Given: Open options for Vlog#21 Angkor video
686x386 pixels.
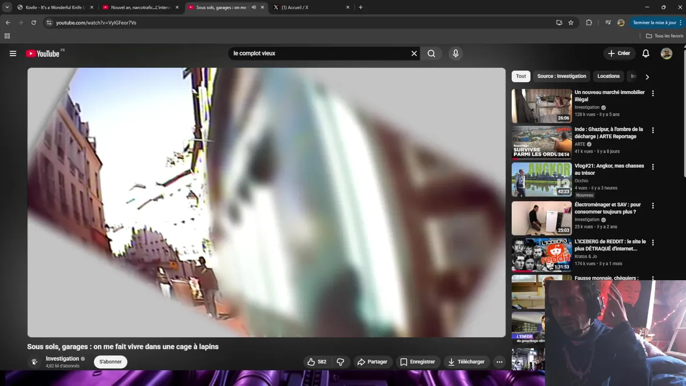Looking at the screenshot, I should (653, 167).
